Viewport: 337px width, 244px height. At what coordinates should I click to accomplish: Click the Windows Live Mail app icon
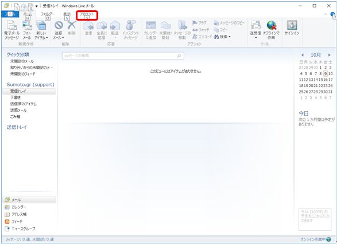coord(6,6)
